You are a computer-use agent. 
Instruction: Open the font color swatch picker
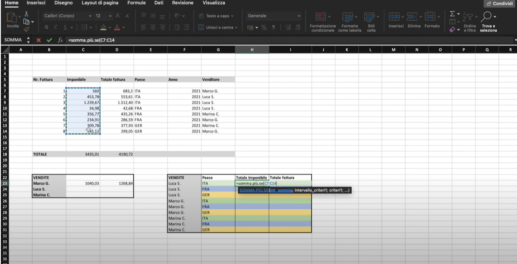click(118, 27)
